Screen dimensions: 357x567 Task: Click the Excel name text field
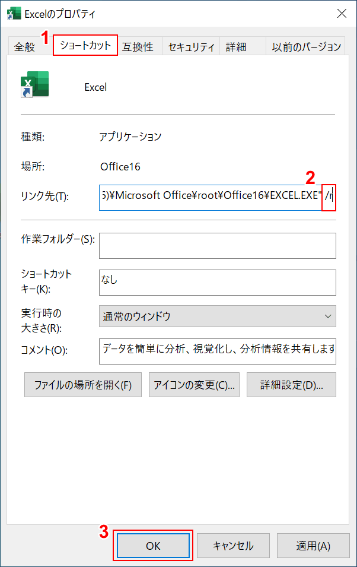click(x=95, y=87)
